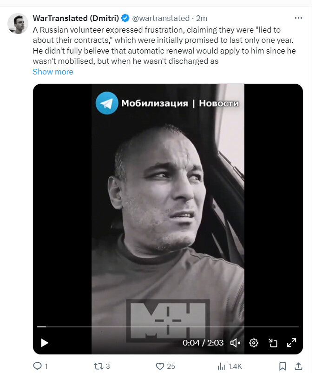
Task: Expand post text via Show more
Action: (x=53, y=72)
